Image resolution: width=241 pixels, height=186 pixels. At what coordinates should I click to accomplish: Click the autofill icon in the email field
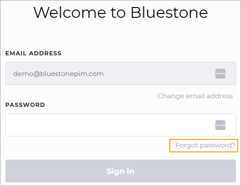pos(220,73)
